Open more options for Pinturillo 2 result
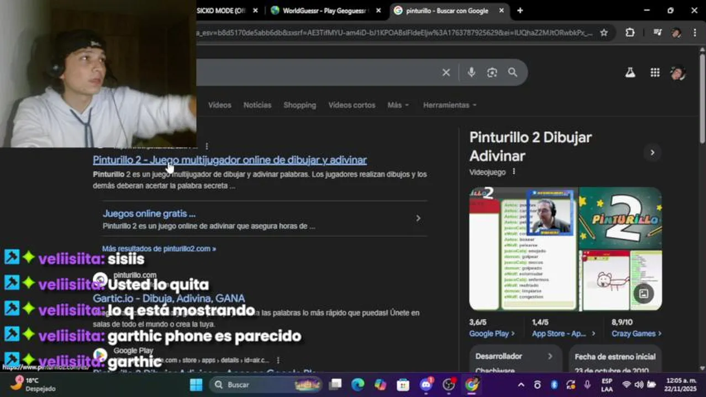Viewport: 706px width, 397px height. click(x=207, y=147)
